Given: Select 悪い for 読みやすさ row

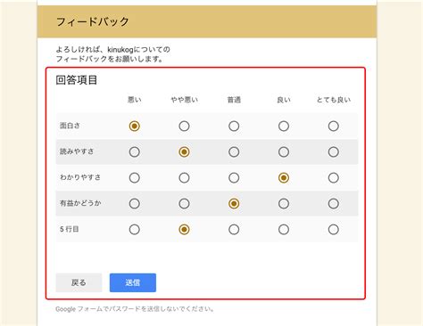Looking at the screenshot, I should [135, 151].
